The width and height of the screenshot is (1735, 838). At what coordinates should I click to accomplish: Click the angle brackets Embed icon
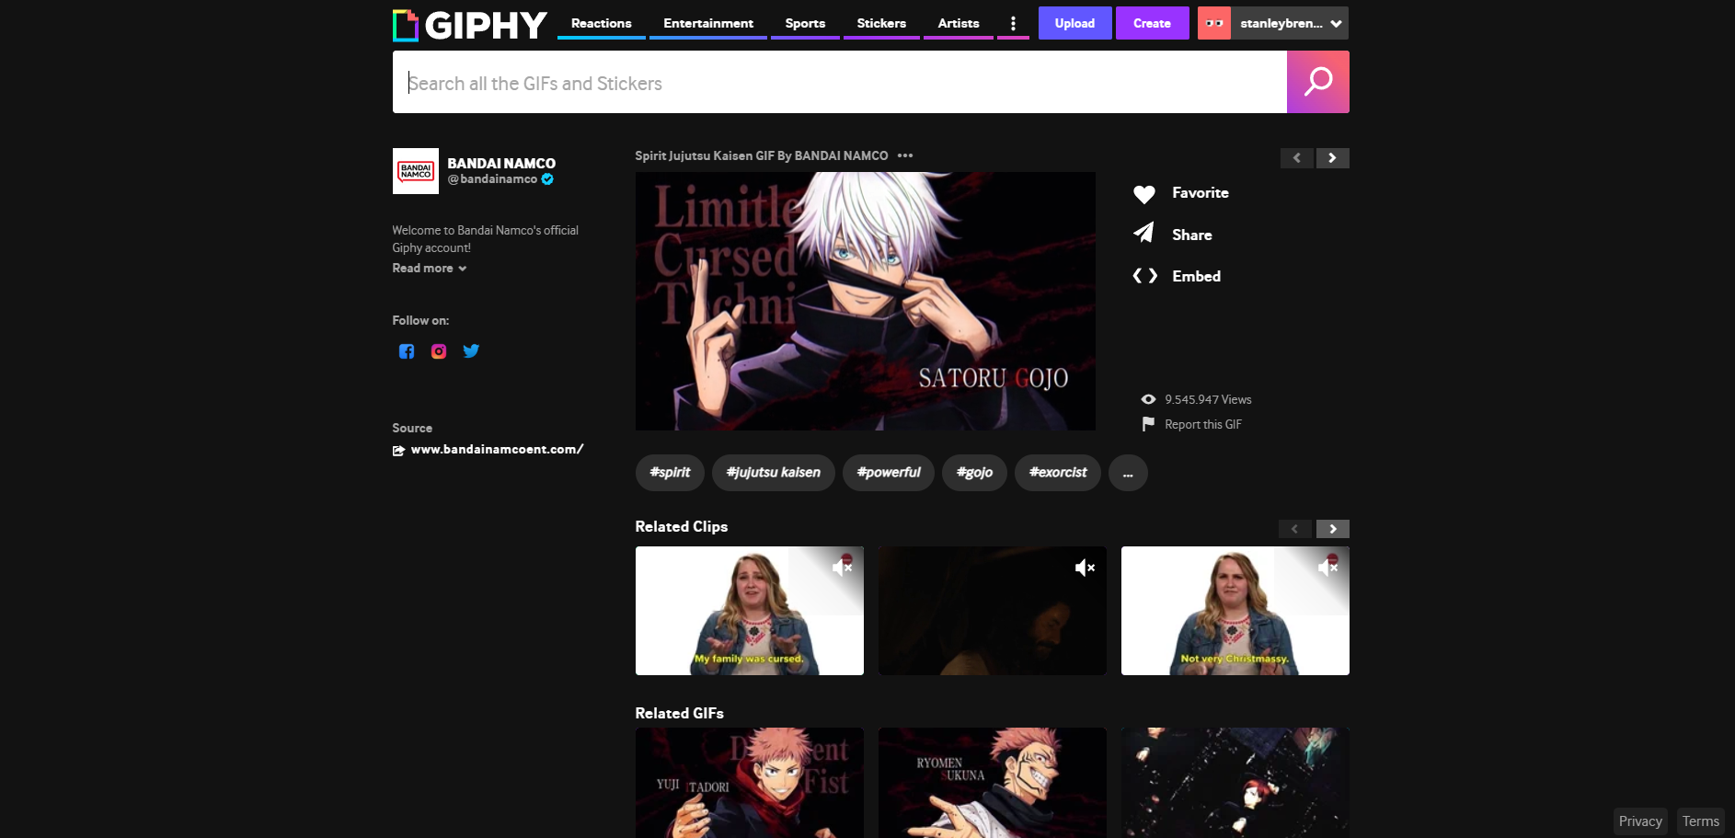pos(1144,276)
